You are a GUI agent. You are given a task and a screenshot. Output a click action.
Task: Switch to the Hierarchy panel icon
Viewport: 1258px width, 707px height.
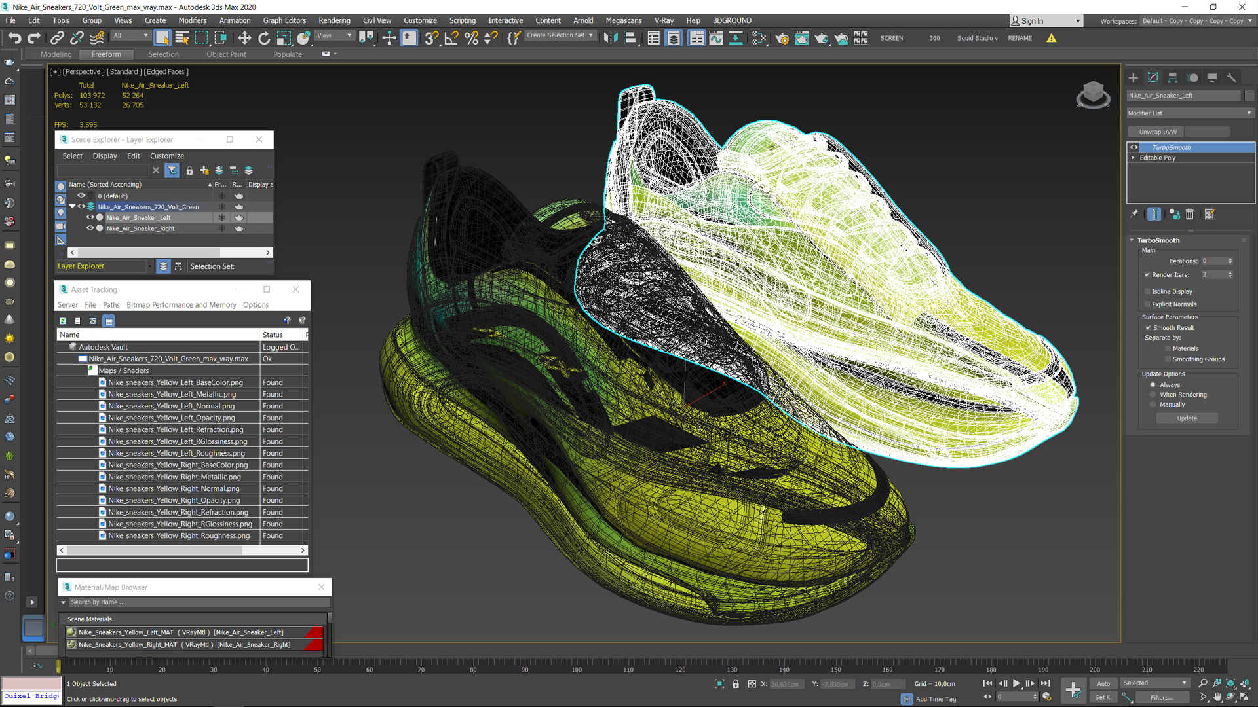coord(1173,77)
